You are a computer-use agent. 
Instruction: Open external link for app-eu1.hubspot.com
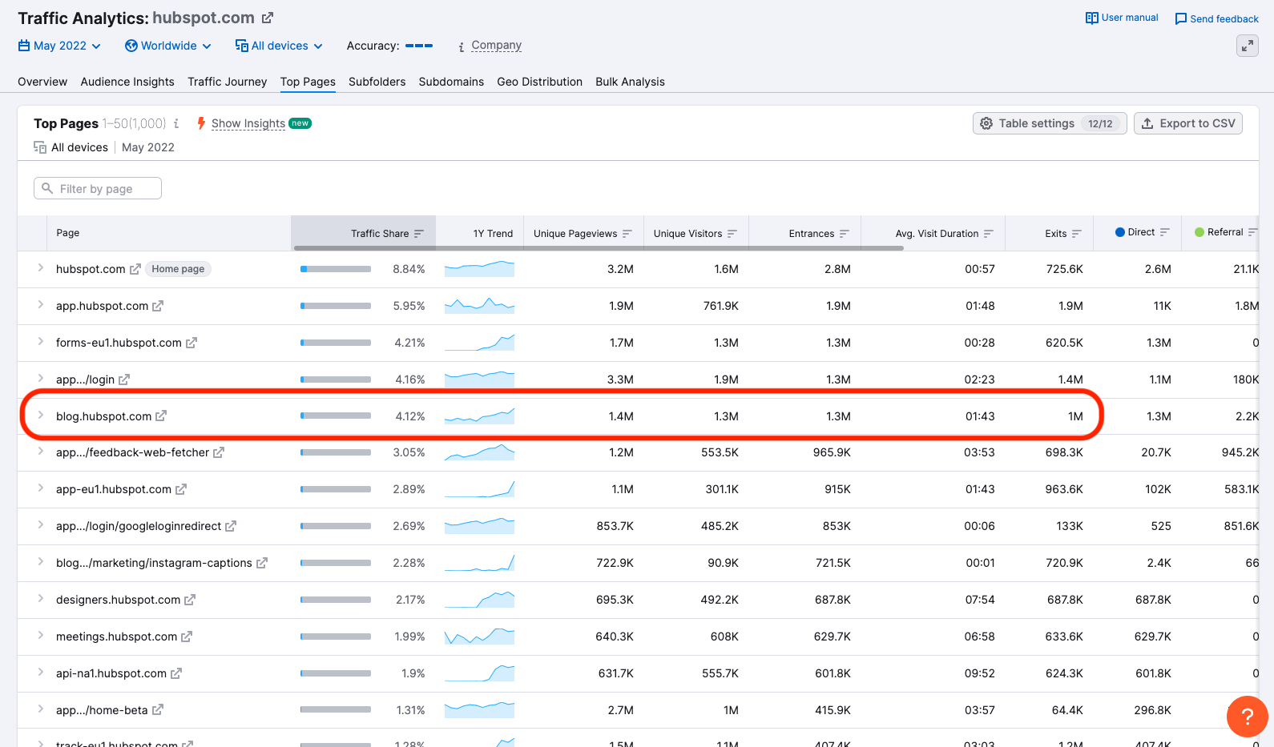[x=181, y=489]
